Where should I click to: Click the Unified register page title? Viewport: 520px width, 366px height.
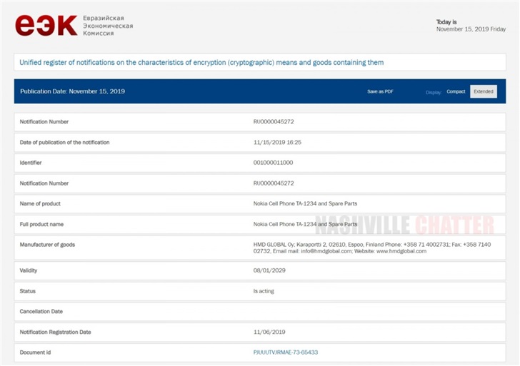201,63
